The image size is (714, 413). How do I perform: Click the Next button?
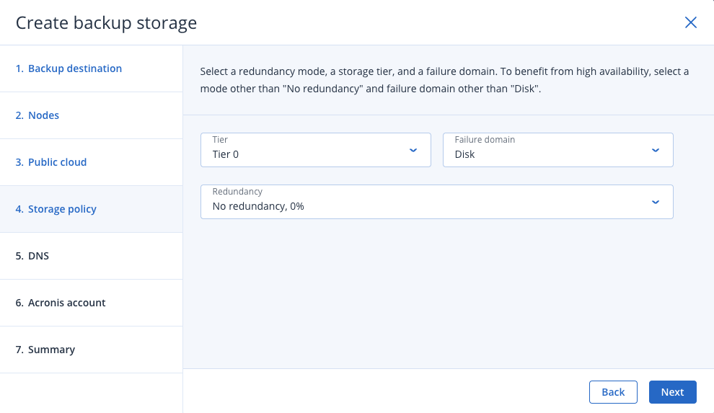pyautogui.click(x=673, y=392)
